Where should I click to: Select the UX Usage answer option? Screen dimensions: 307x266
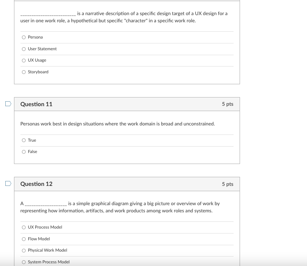(x=23, y=60)
